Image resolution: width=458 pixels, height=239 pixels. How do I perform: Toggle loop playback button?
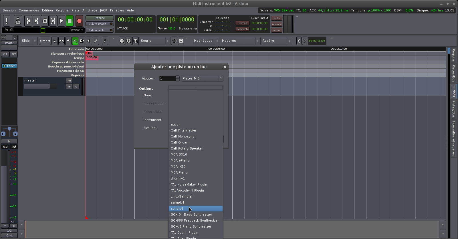[45, 21]
